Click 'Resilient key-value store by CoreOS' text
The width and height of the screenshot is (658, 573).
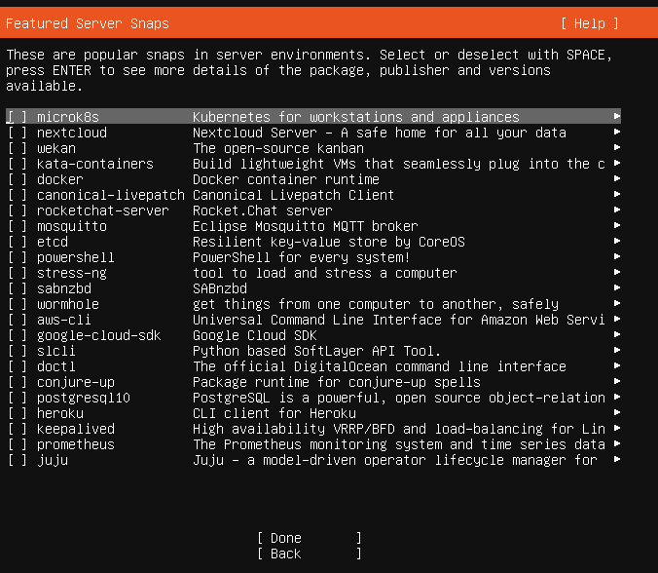329,242
